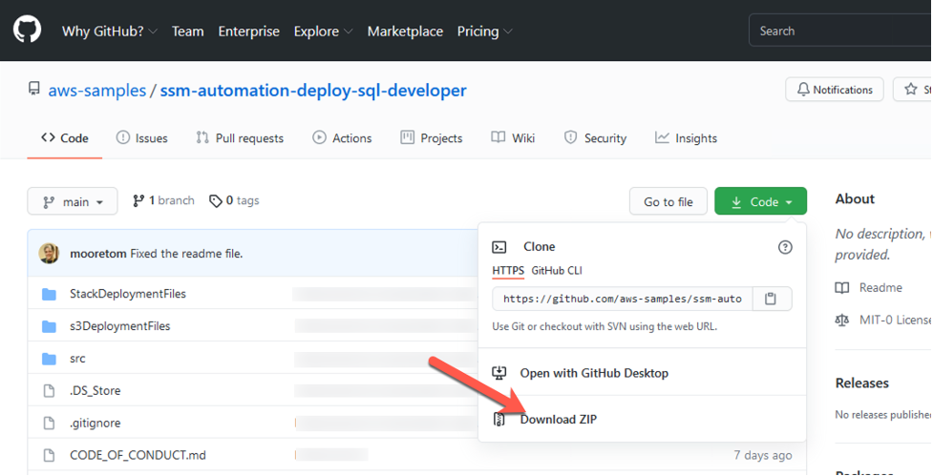
Task: Click the terminal icon beside Clone
Action: (499, 247)
